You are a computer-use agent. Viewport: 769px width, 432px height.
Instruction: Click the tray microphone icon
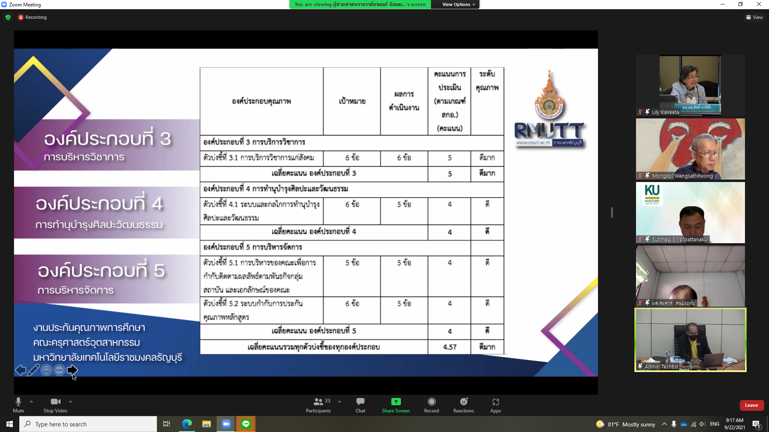click(x=674, y=424)
